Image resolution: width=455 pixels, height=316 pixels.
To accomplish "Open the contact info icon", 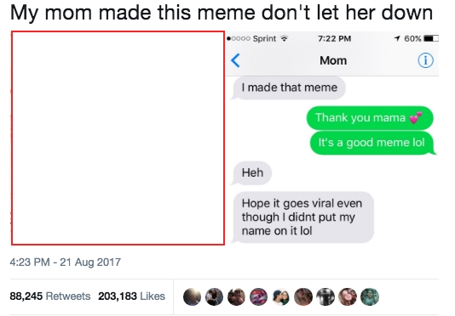I will click(425, 60).
